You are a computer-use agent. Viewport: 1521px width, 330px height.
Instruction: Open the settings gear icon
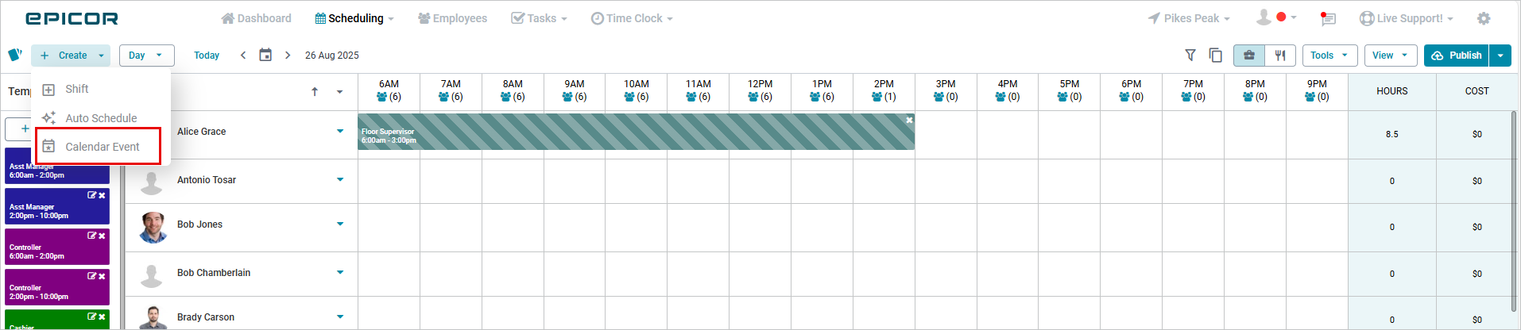[x=1483, y=18]
